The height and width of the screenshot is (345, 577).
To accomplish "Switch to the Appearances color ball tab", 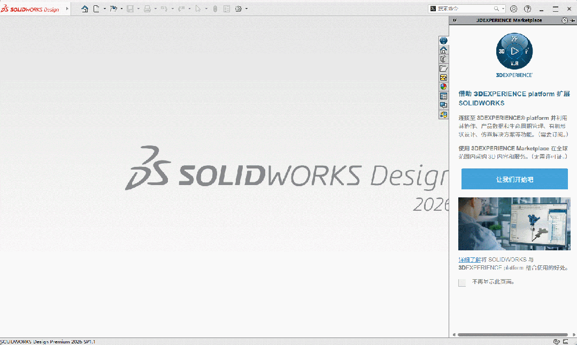I will tap(443, 87).
